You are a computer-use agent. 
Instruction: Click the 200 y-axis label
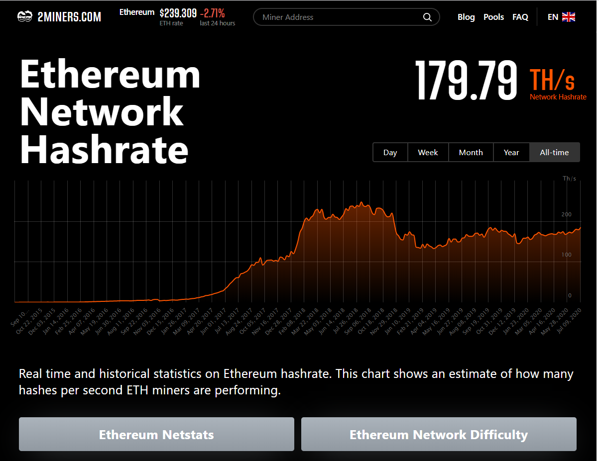point(567,214)
